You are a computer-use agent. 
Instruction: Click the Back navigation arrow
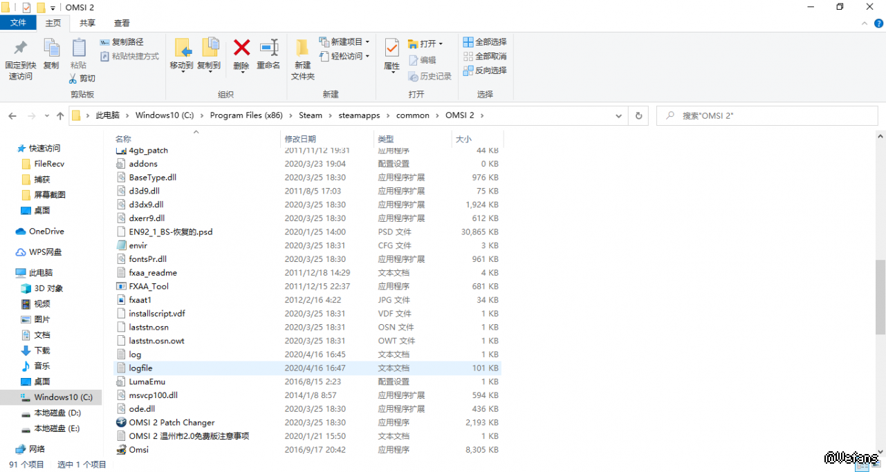pyautogui.click(x=12, y=115)
